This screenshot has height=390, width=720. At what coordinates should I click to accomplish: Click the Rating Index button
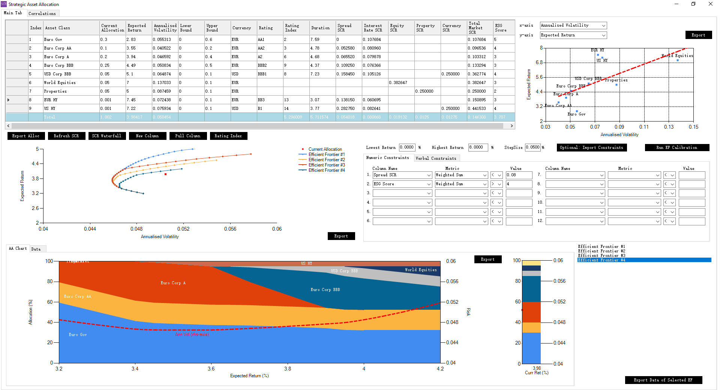click(x=228, y=136)
